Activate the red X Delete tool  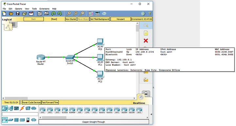pyautogui.click(x=146, y=41)
